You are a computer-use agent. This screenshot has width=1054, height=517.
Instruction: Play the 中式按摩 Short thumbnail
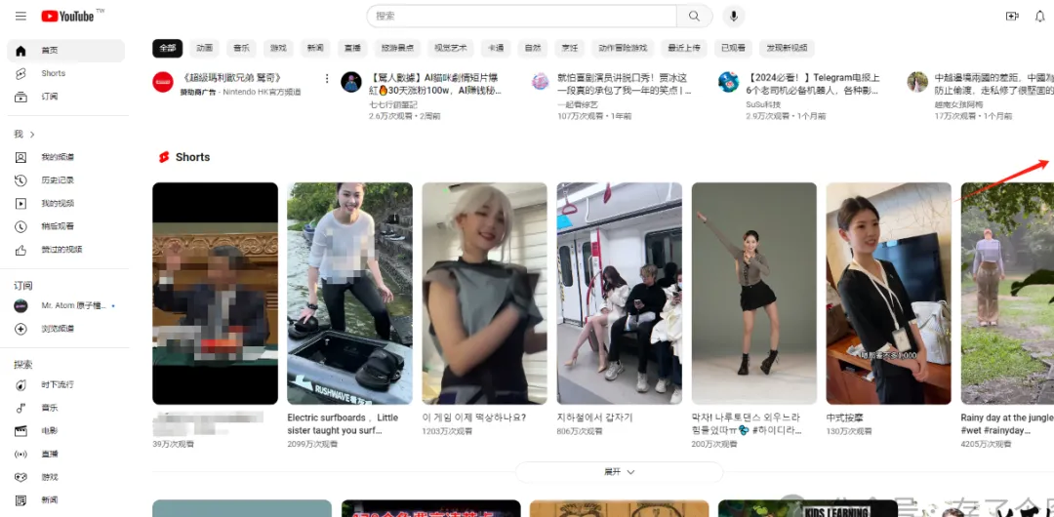click(889, 293)
